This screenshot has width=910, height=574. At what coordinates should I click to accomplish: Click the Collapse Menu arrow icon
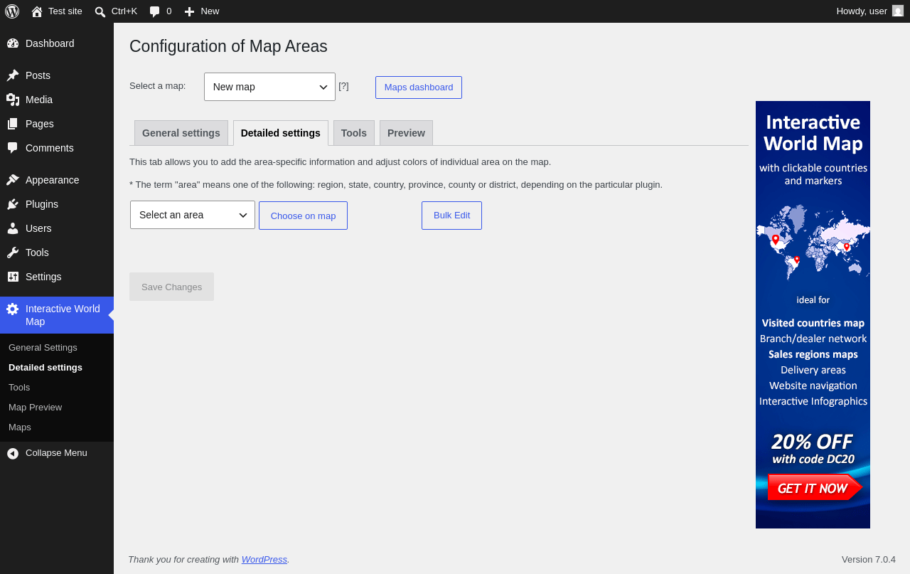(13, 453)
